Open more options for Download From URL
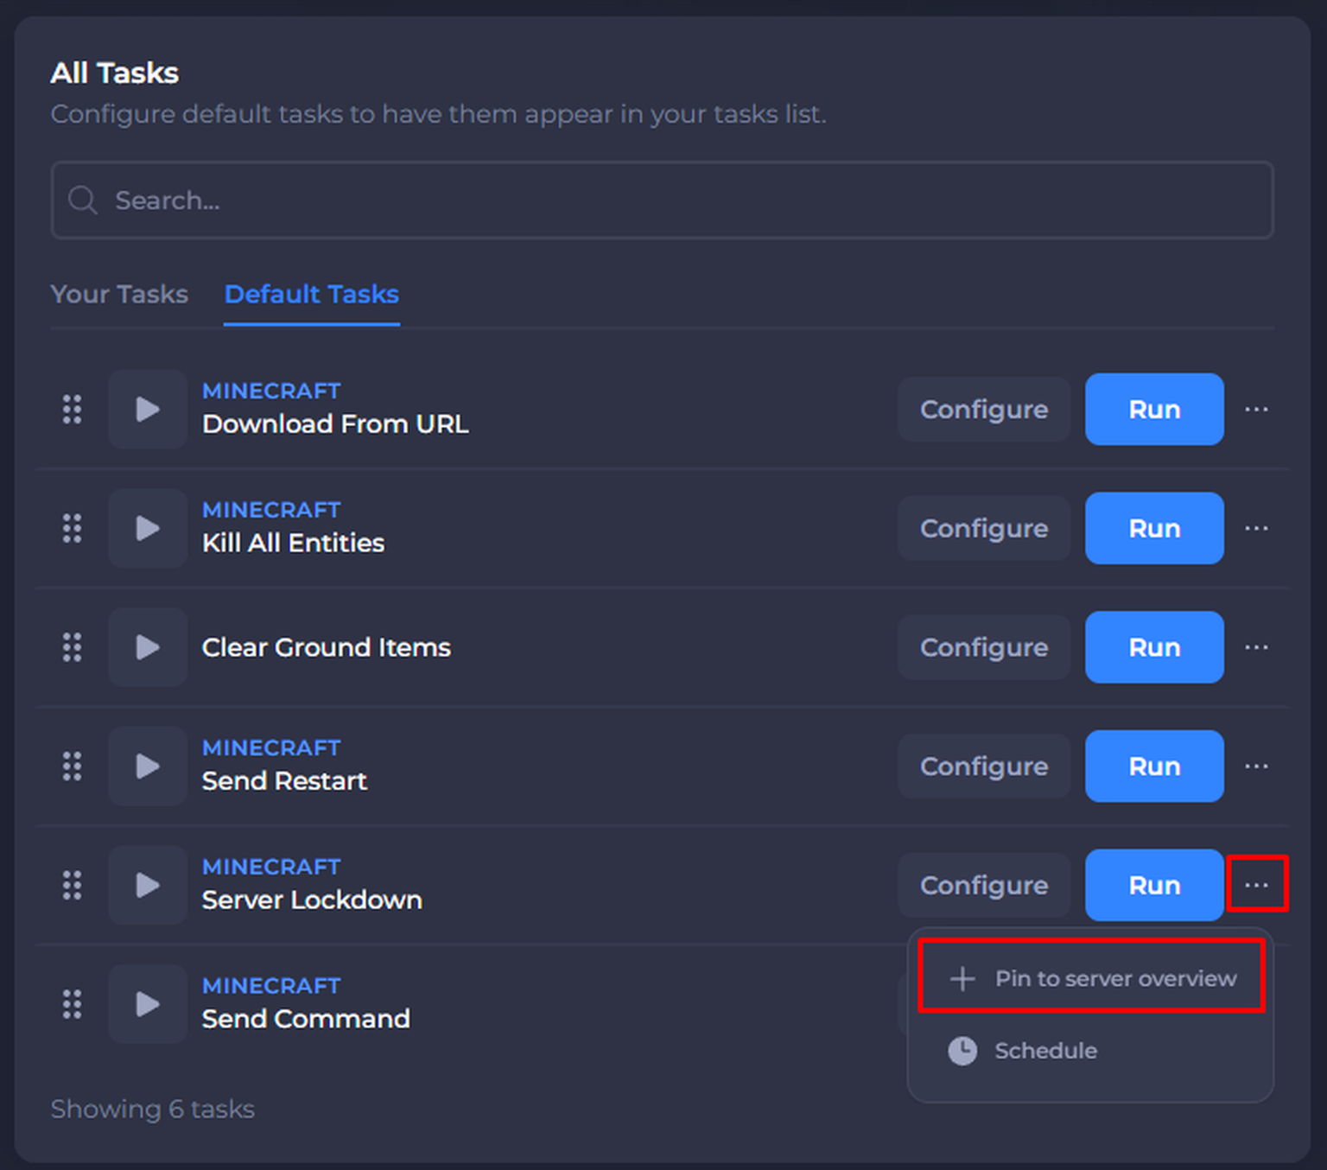This screenshot has width=1327, height=1170. pos(1256,409)
